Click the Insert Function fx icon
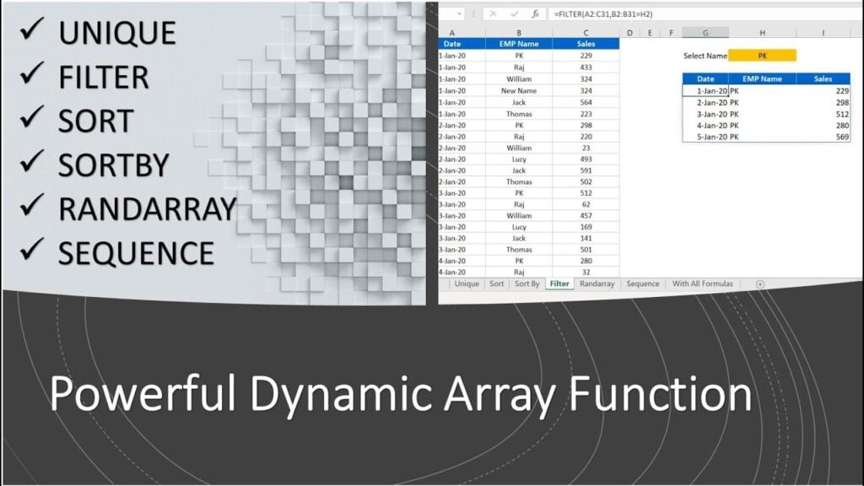 coord(536,14)
